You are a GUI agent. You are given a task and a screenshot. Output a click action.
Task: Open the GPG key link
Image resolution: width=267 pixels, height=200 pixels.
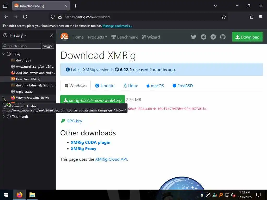(74, 121)
